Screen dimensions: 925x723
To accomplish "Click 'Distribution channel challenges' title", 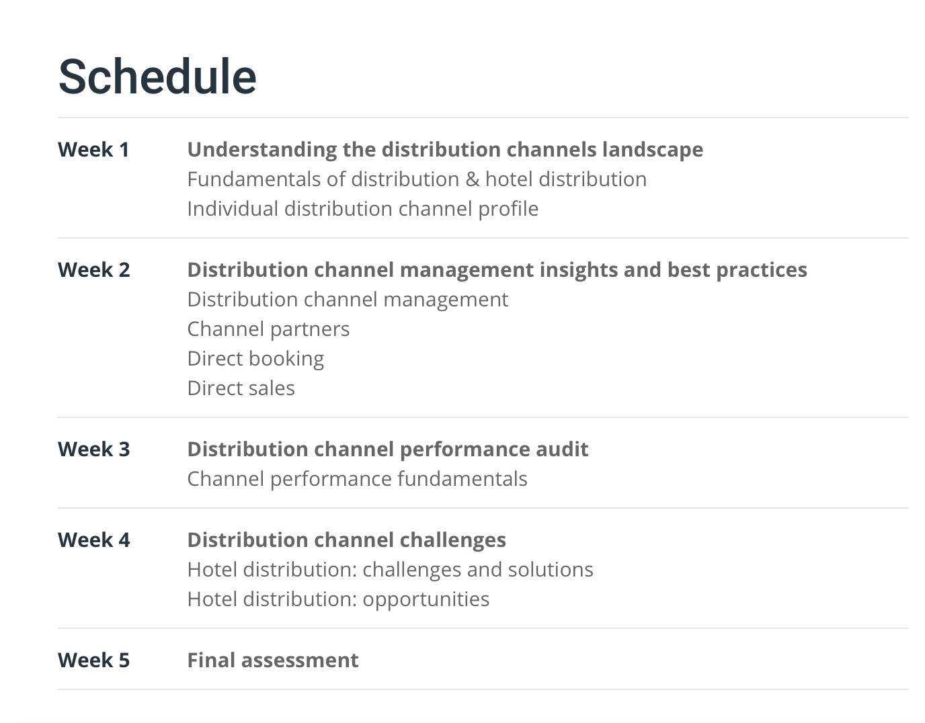I will tap(346, 540).
